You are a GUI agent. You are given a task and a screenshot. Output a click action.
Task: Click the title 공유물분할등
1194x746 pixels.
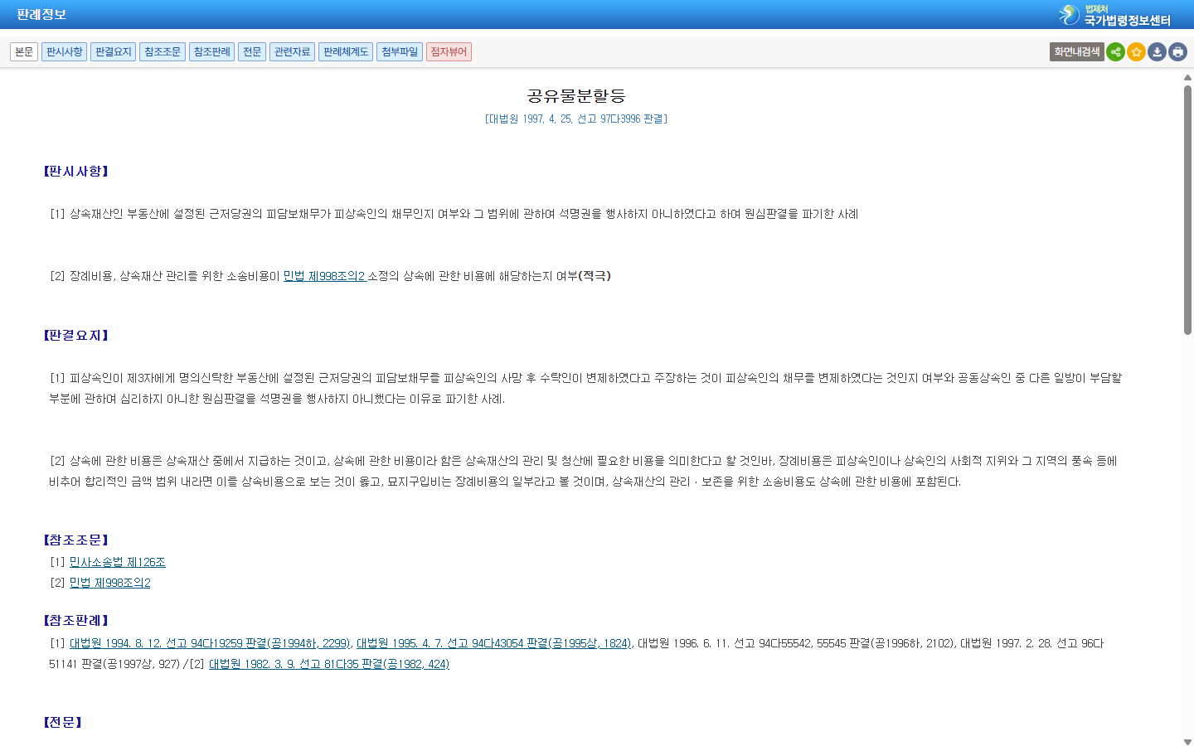[x=576, y=96]
